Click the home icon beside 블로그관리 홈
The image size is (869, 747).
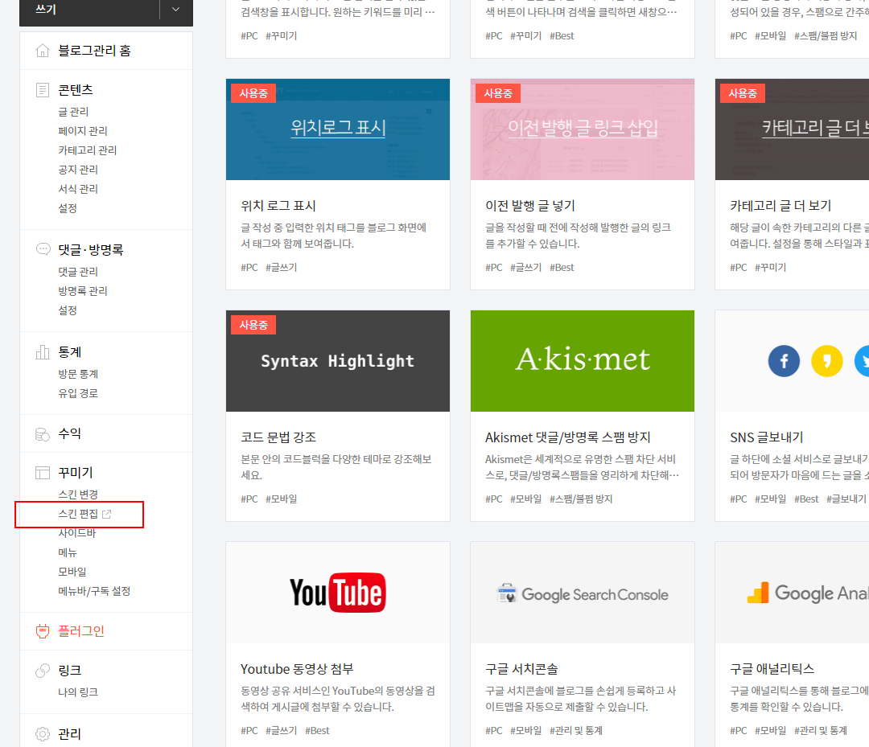coord(43,51)
